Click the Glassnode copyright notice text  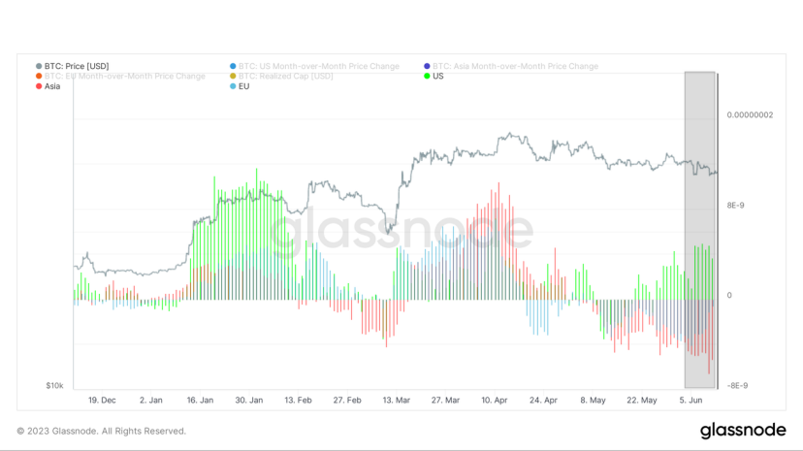click(x=101, y=431)
